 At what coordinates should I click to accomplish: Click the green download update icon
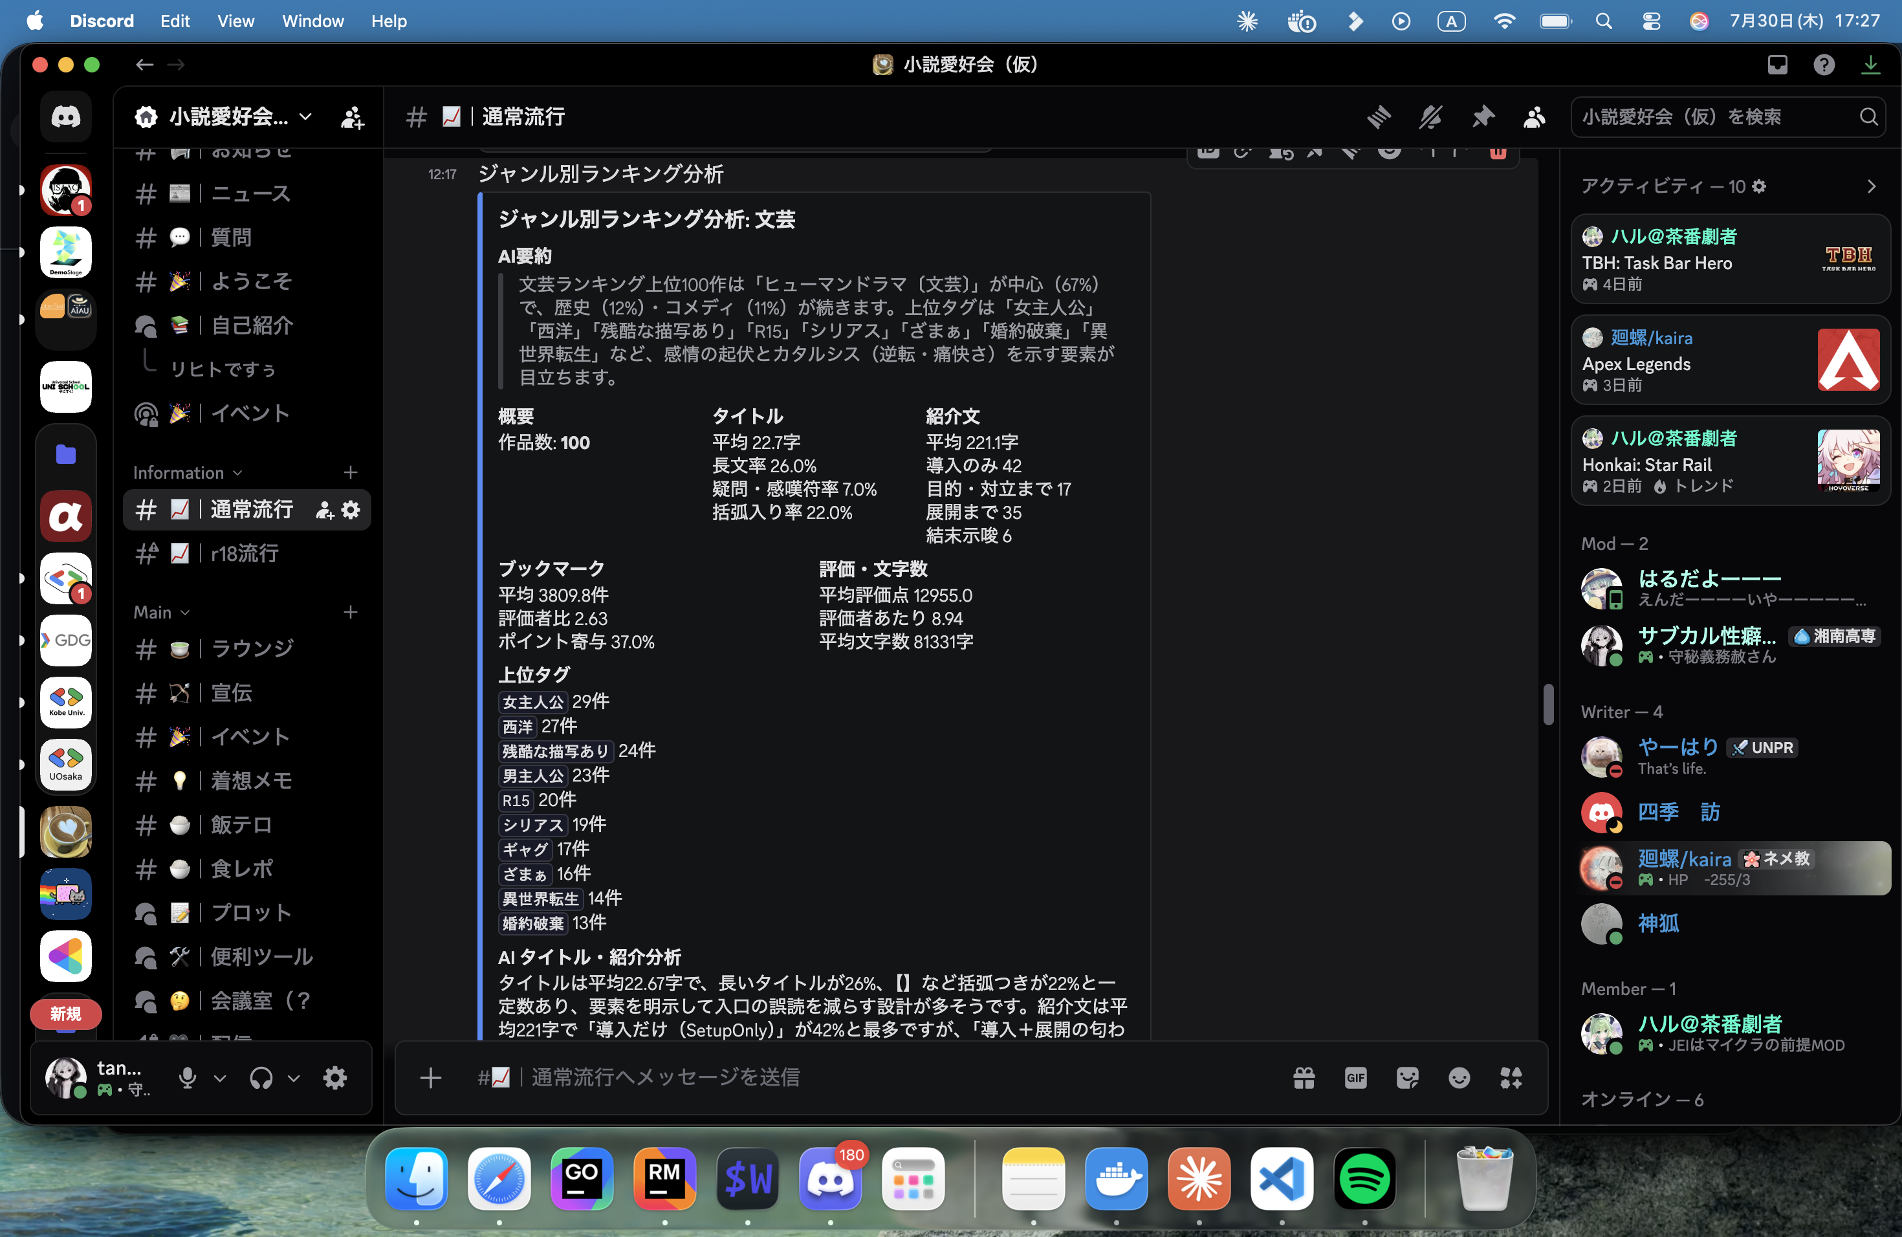[x=1871, y=65]
